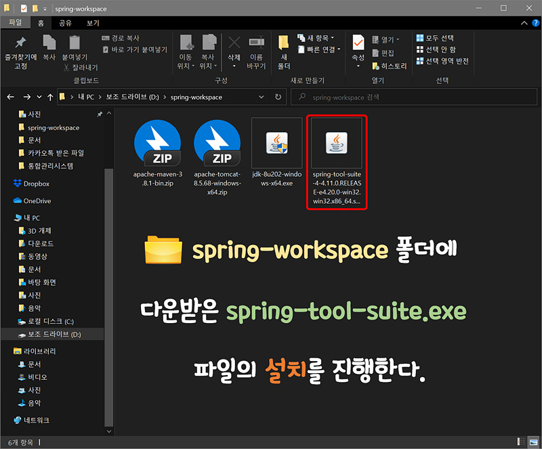Click the Forward navigation arrow
542x449 pixels.
pos(26,97)
